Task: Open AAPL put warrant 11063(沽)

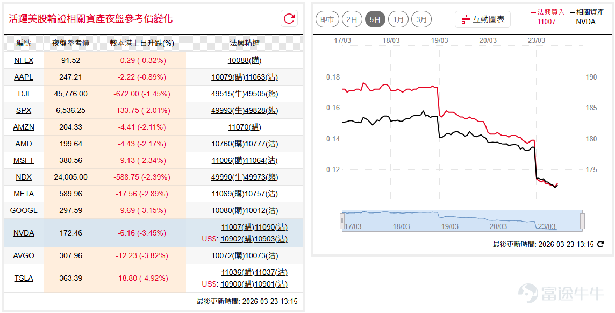Action: [x=261, y=77]
